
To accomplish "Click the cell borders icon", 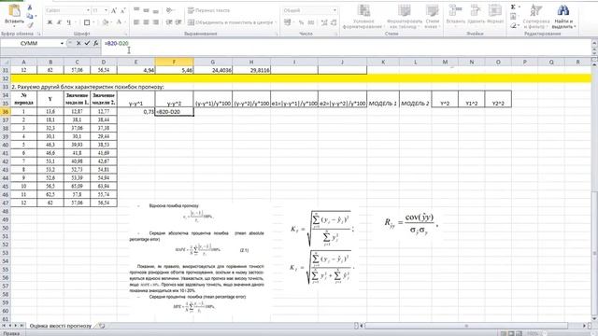I will tap(87, 22).
